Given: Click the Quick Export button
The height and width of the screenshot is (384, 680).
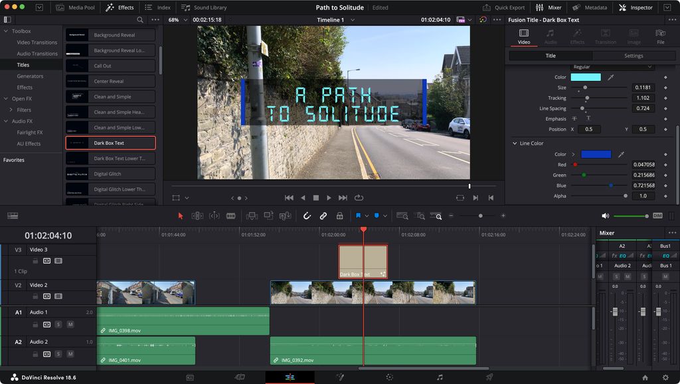Looking at the screenshot, I should (x=511, y=7).
